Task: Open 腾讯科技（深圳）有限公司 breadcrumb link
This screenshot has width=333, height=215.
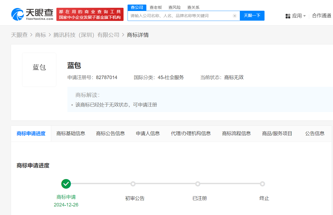Action: (86, 35)
